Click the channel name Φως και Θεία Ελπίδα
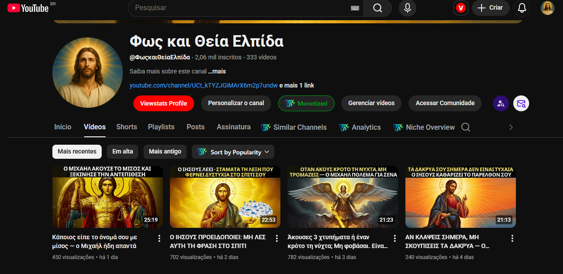Image resolution: width=563 pixels, height=274 pixels. tap(206, 41)
